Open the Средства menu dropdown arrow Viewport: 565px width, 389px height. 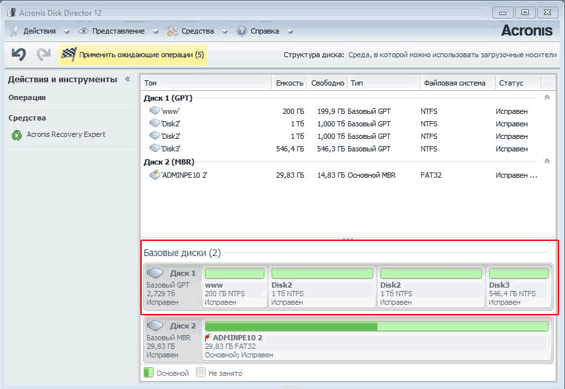225,32
